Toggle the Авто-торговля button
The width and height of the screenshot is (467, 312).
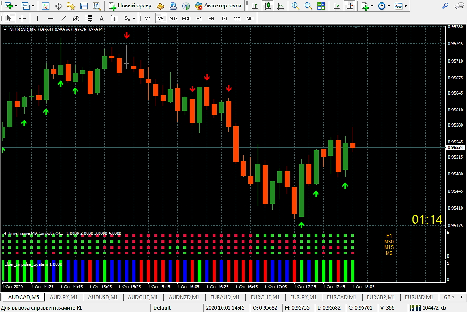[218, 5]
